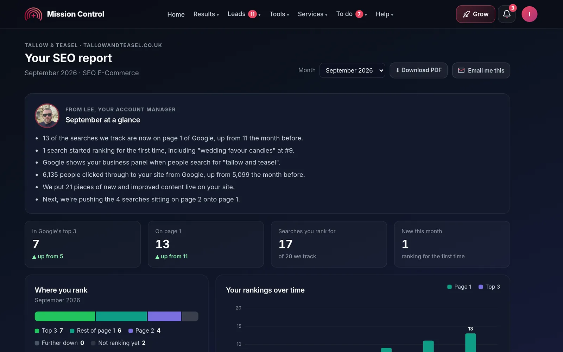Click the To do badge showing 7
Image resolution: width=563 pixels, height=352 pixels.
pyautogui.click(x=359, y=14)
